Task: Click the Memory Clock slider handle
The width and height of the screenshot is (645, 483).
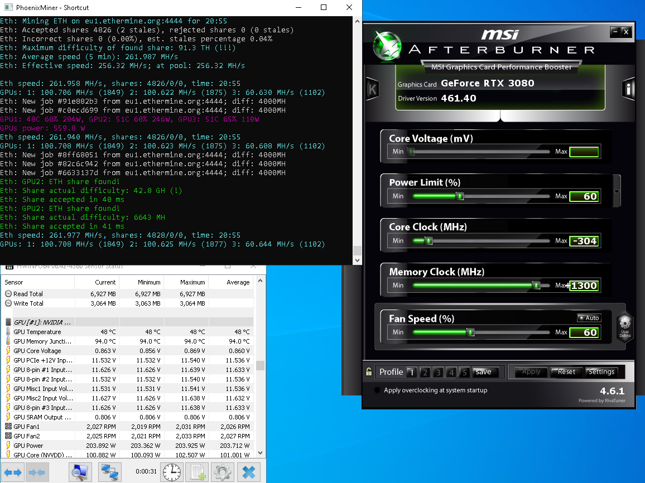Action: coord(536,285)
